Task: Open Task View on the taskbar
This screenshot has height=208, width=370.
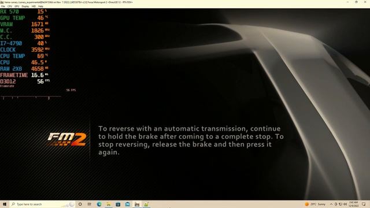Action: [90, 204]
